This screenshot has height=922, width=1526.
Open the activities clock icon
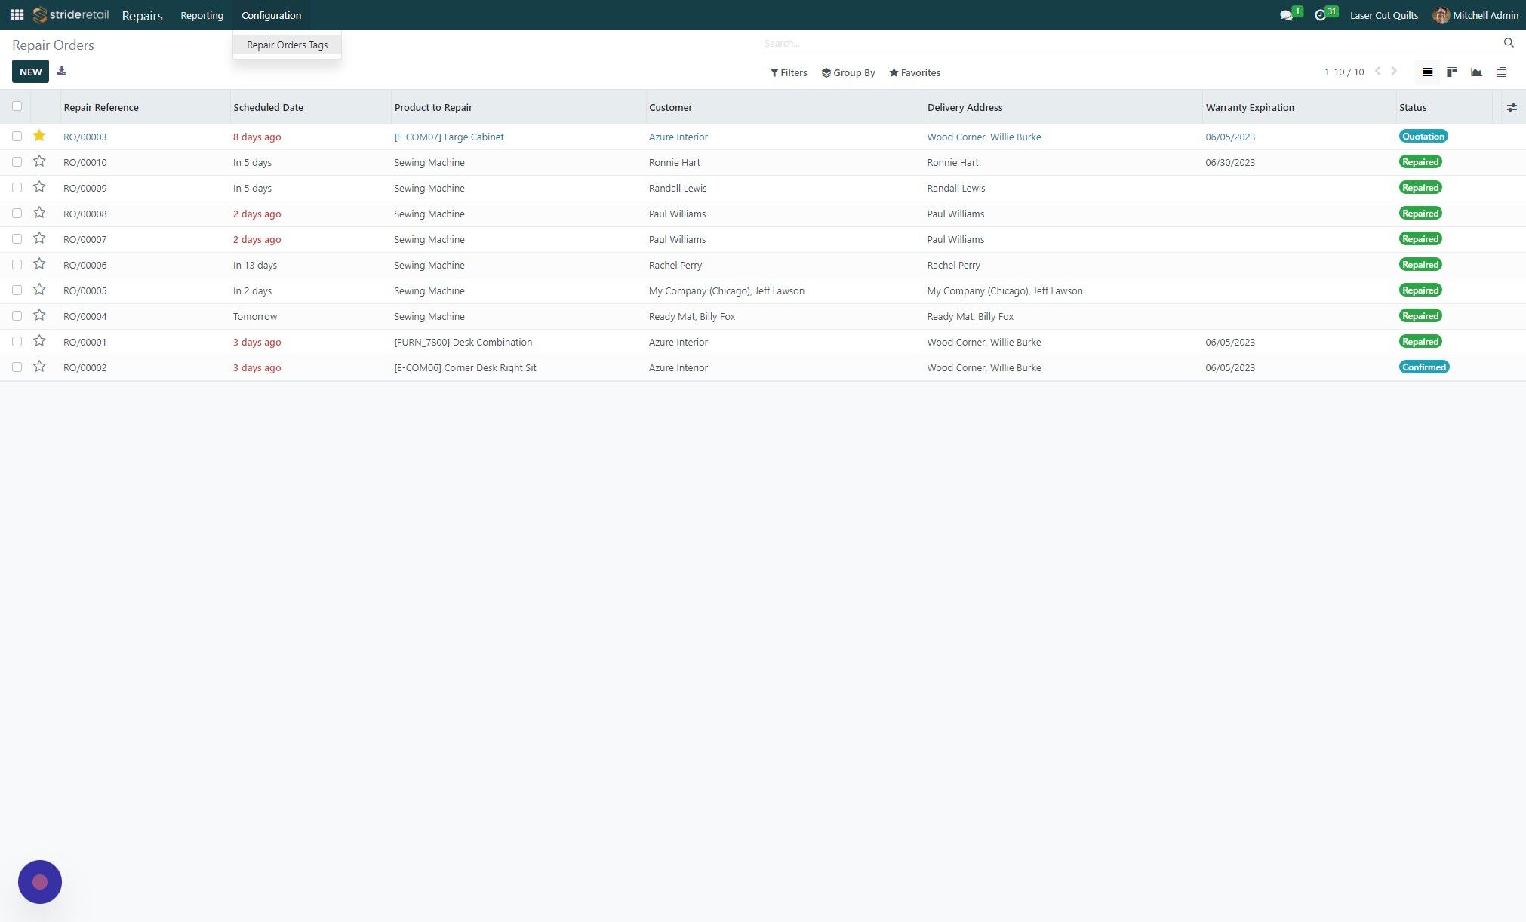point(1320,15)
